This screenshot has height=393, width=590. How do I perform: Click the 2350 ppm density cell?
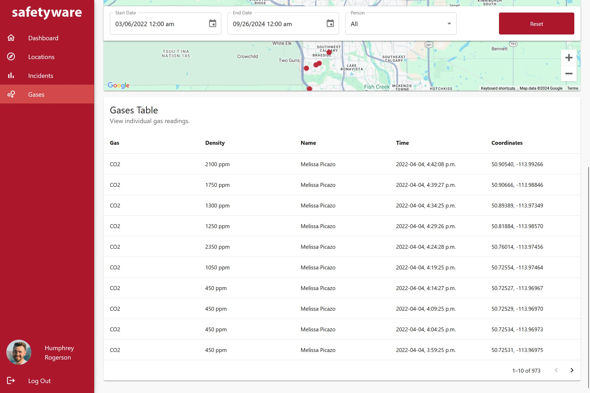coord(218,247)
